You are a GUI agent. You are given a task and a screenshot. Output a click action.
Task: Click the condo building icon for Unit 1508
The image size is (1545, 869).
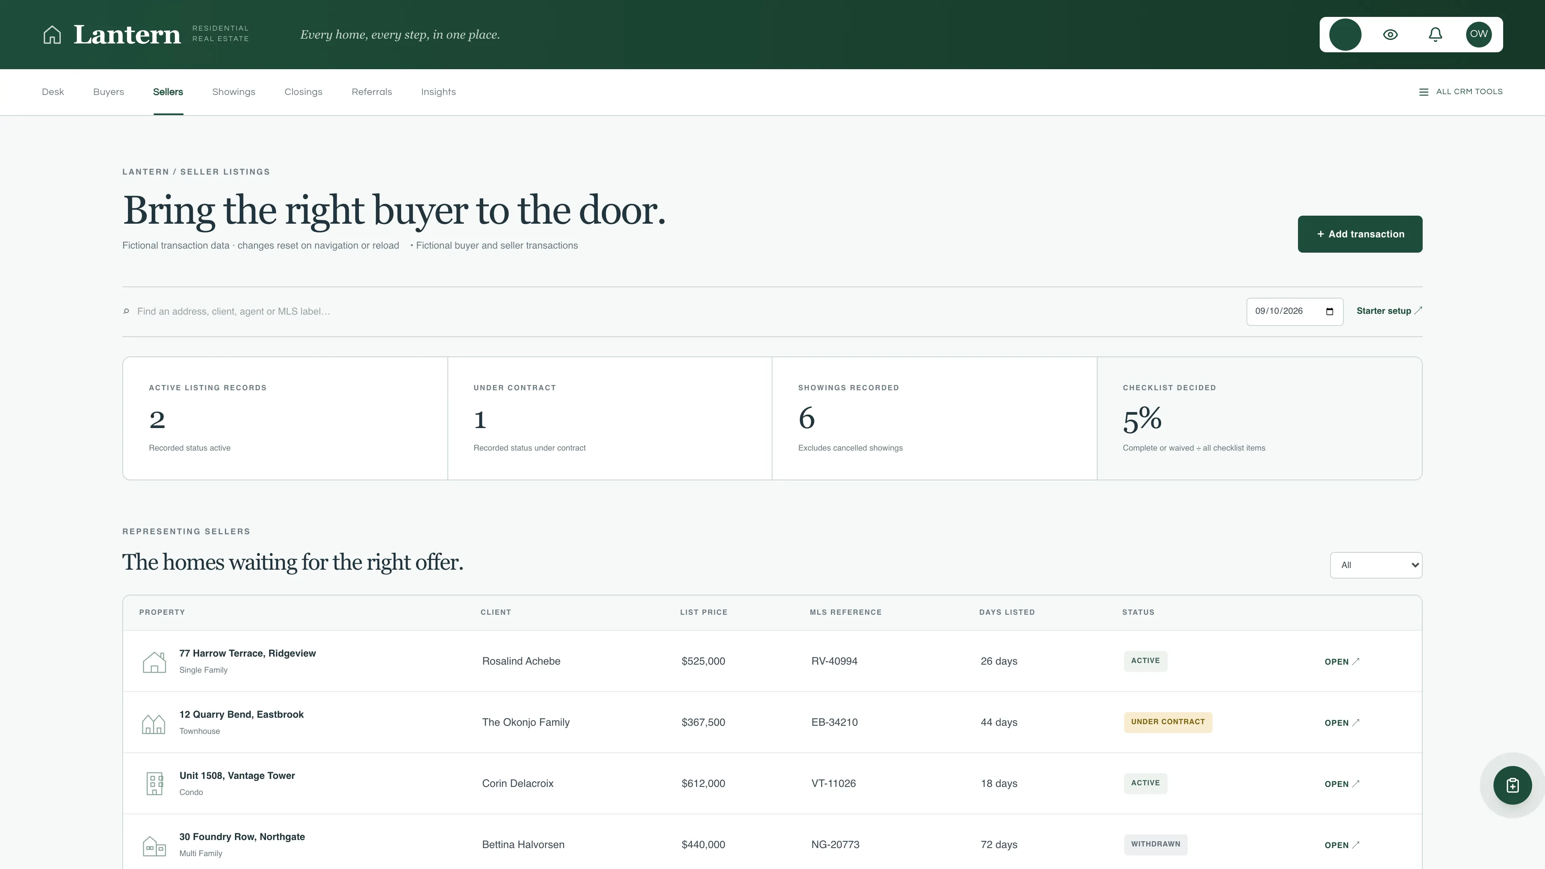(155, 784)
